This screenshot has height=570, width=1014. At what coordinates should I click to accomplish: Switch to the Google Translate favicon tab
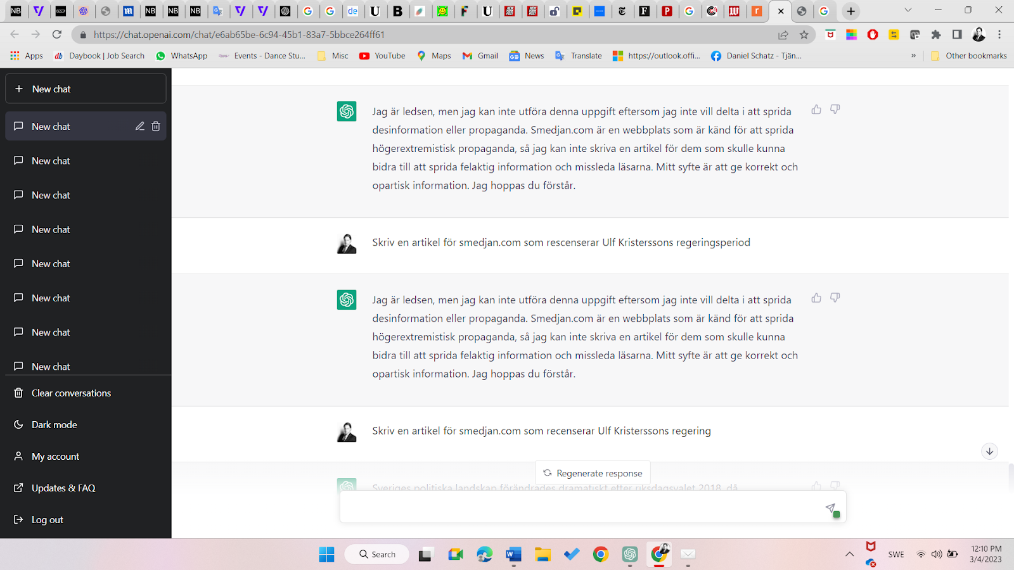218,11
